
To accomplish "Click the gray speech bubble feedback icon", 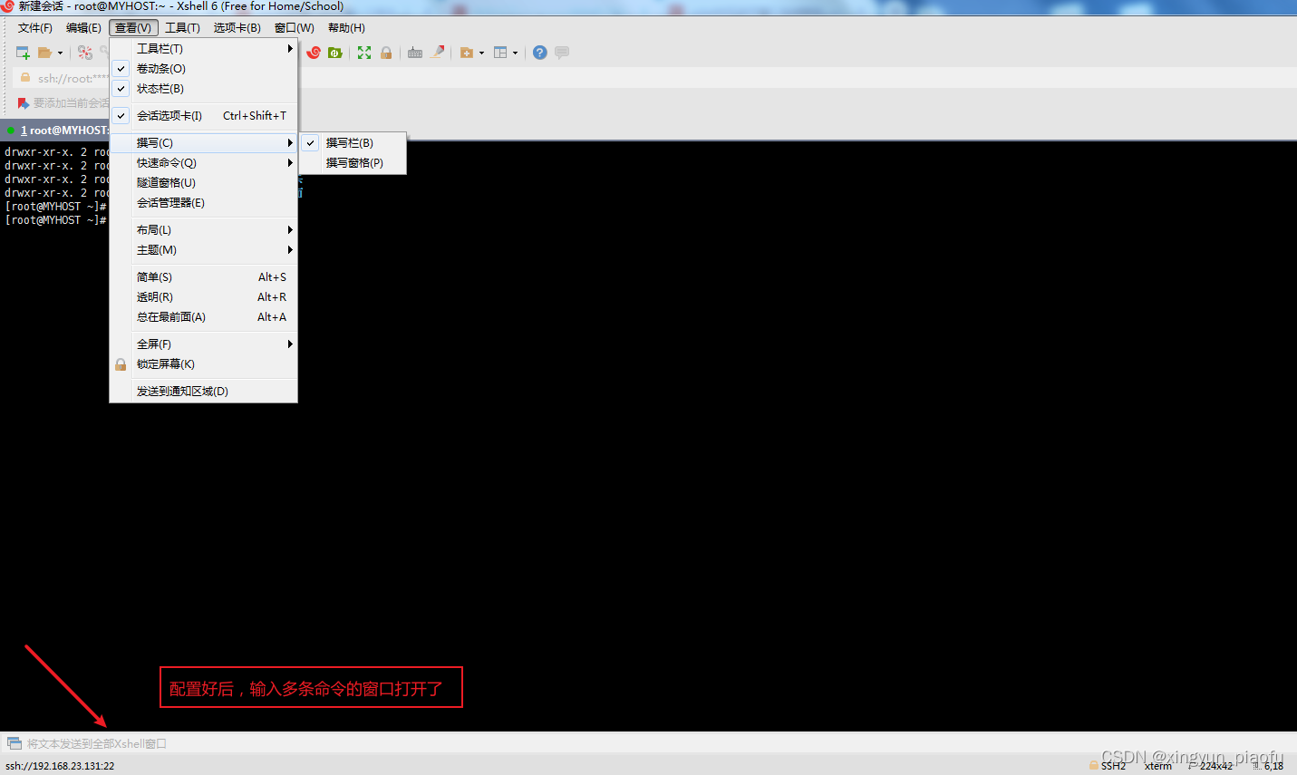I will [562, 53].
